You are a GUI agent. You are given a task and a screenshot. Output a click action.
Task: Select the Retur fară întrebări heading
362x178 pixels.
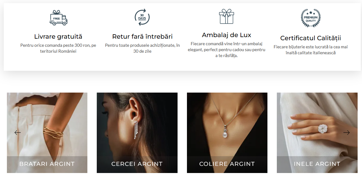(x=142, y=36)
